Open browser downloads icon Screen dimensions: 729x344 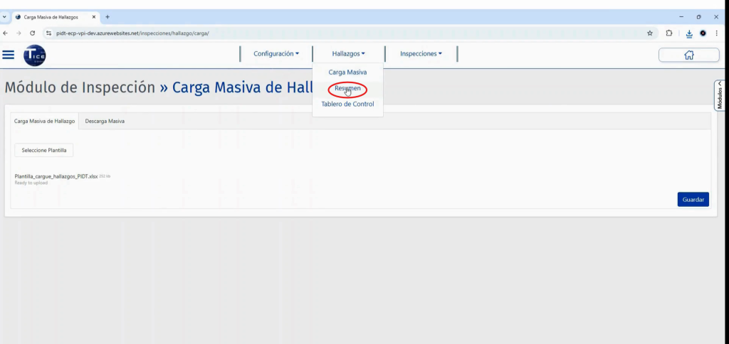point(688,33)
